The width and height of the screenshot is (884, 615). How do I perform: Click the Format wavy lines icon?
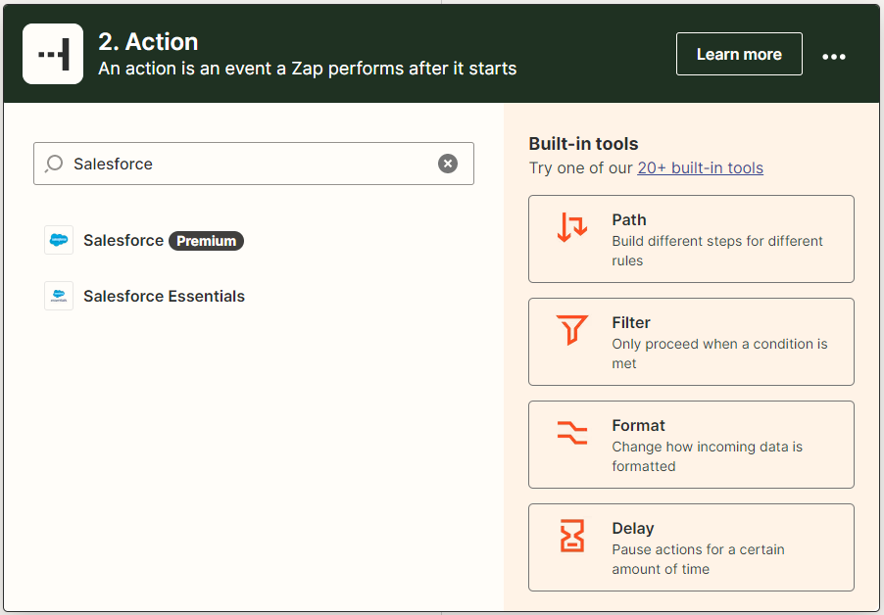point(572,433)
